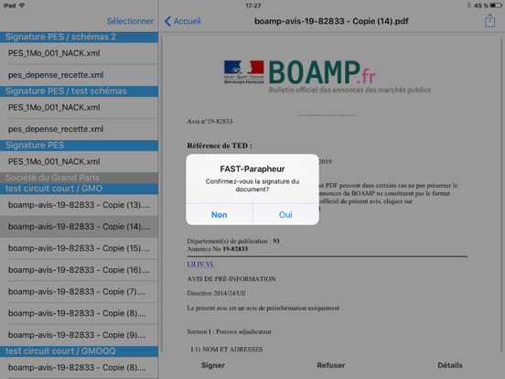Tap Directive 2014/24/UE line
Viewport: 505px width, 379px height.
[217, 293]
